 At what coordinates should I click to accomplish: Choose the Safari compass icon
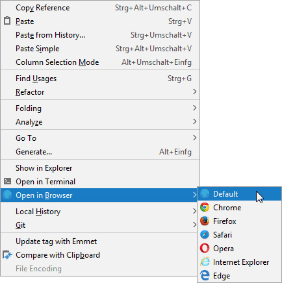(205, 234)
